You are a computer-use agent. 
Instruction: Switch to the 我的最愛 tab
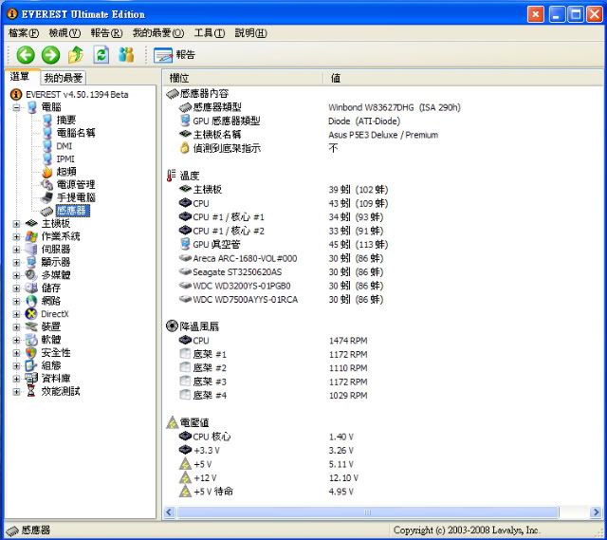pyautogui.click(x=64, y=78)
